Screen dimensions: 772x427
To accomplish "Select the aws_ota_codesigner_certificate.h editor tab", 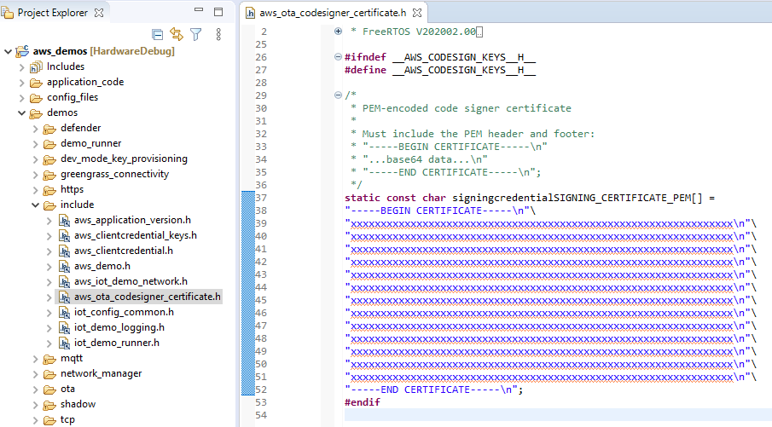I will coord(334,13).
